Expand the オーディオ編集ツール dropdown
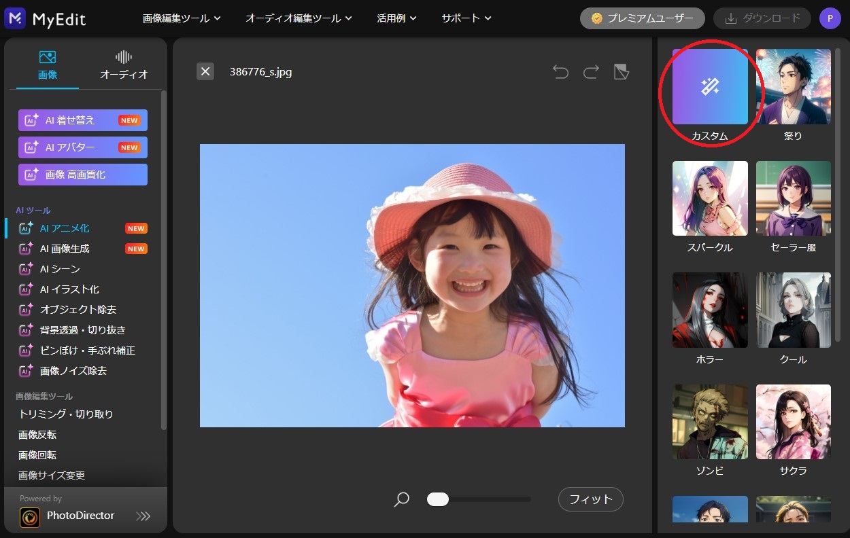Image resolution: width=850 pixels, height=538 pixels. point(299,18)
